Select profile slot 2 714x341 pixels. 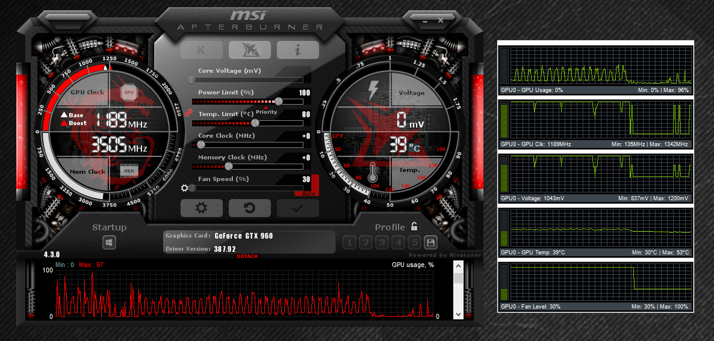[x=365, y=242]
